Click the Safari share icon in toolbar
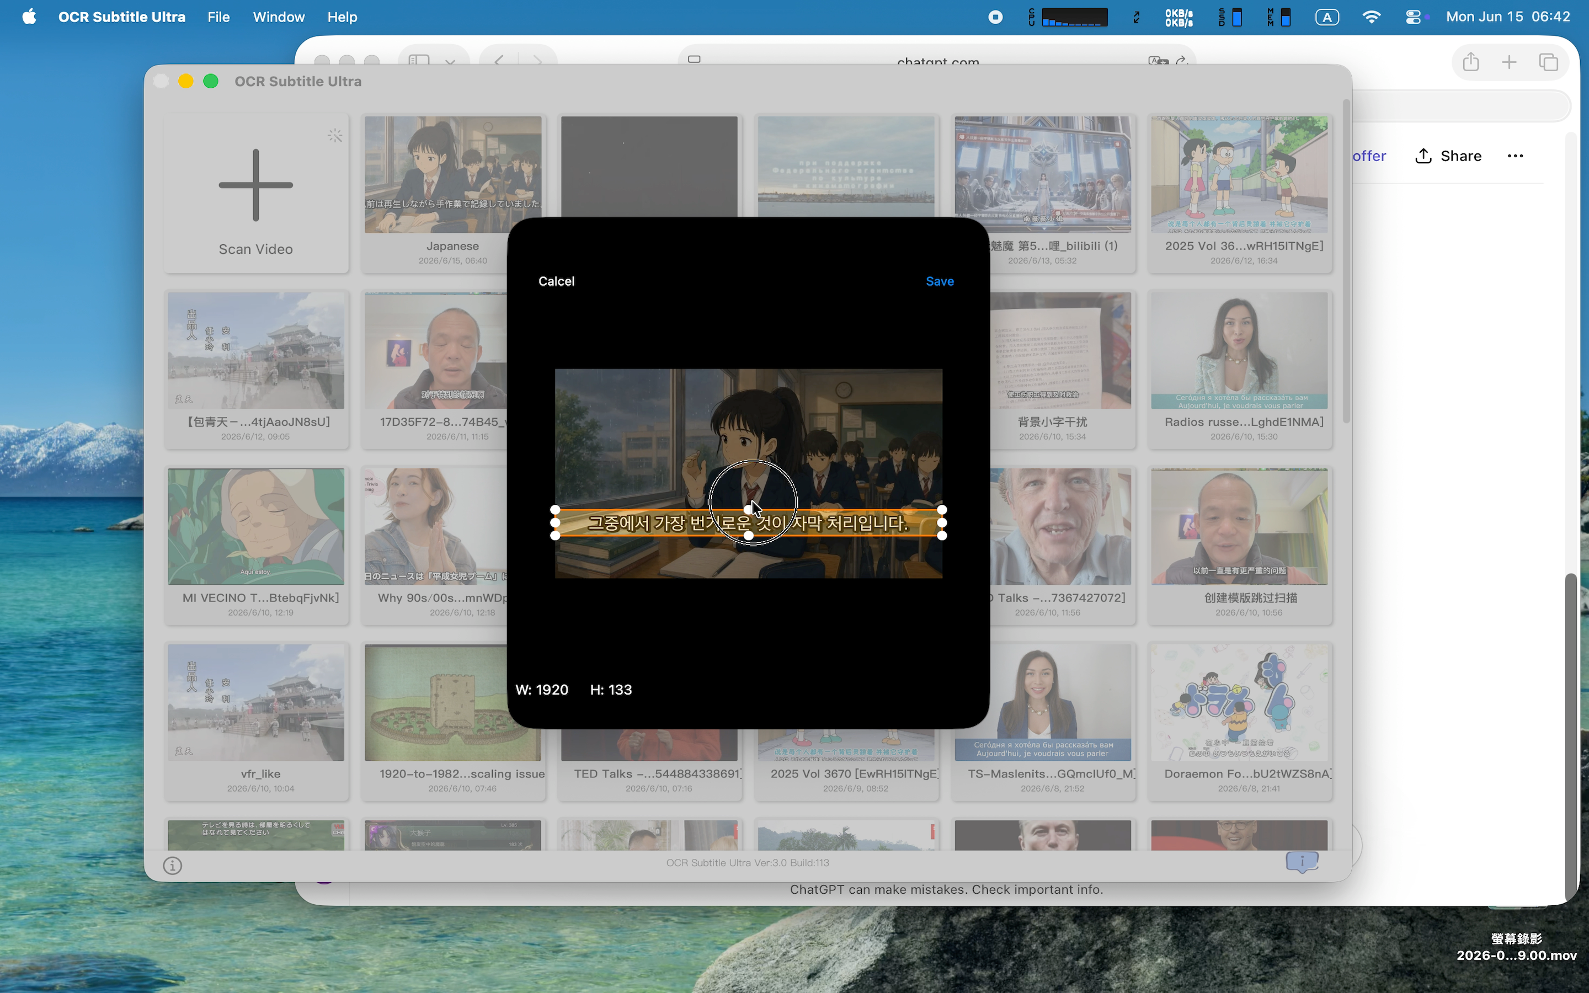Viewport: 1589px width, 993px height. pos(1471,62)
